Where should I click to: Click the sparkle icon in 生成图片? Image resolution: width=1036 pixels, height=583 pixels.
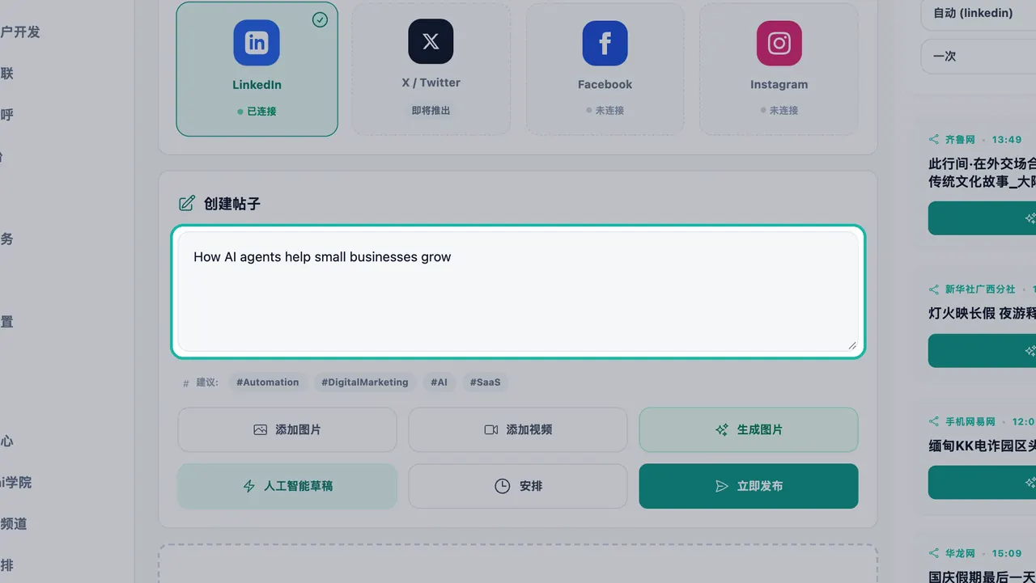click(722, 430)
